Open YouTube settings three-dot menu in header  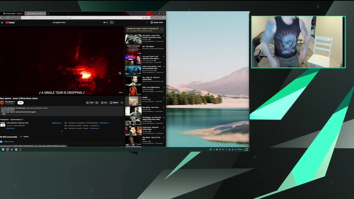click(147, 22)
